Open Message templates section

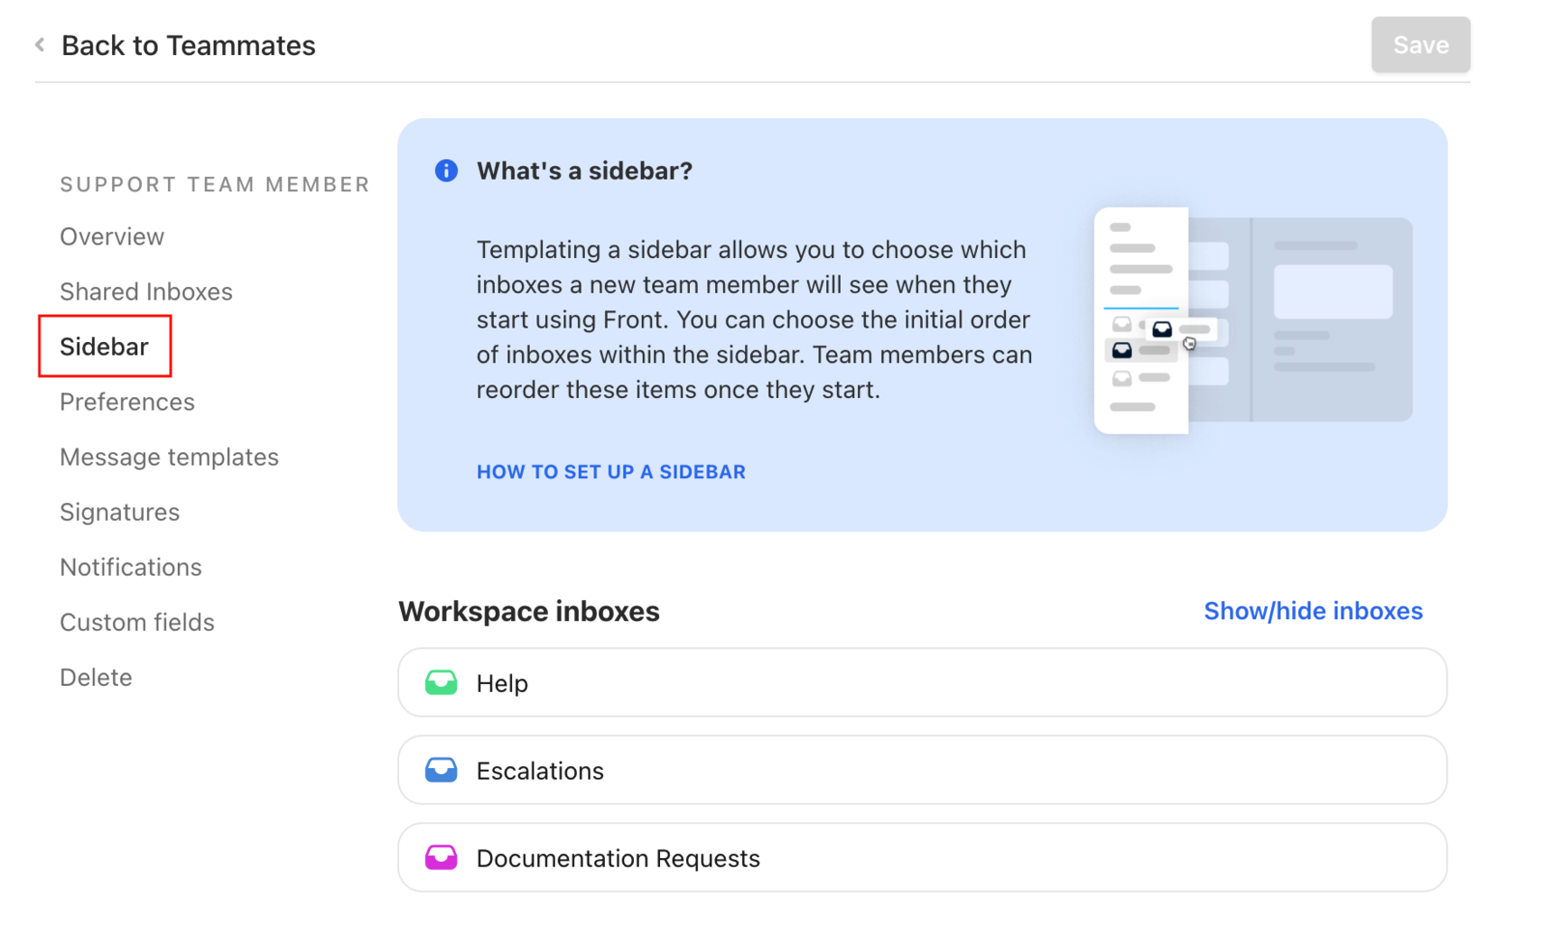(169, 457)
